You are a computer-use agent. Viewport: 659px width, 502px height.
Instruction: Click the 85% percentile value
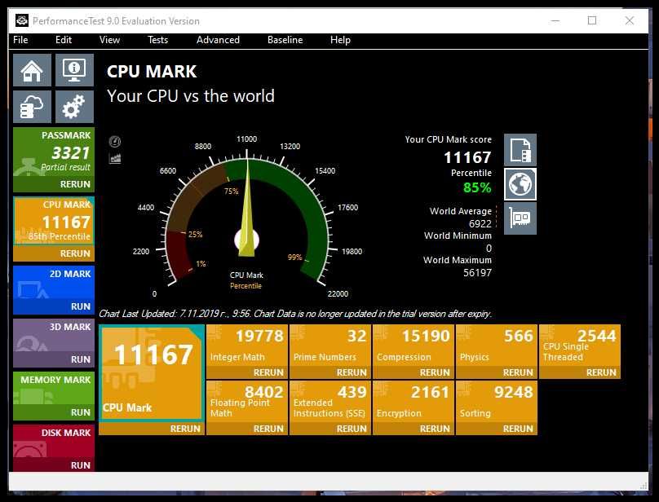click(477, 187)
